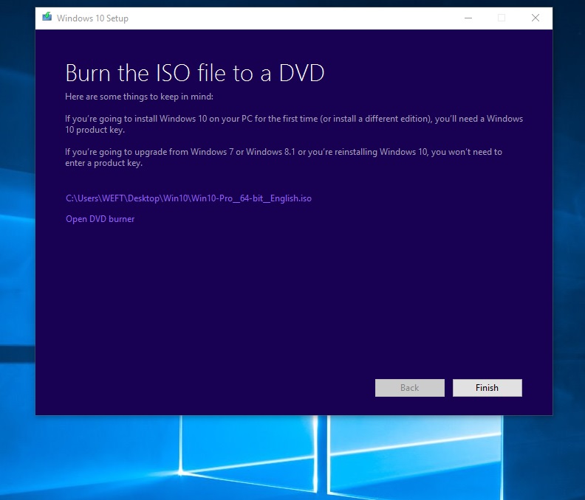
Task: Click the paragraph about upgrading from Windows 7
Action: pyautogui.click(x=284, y=158)
